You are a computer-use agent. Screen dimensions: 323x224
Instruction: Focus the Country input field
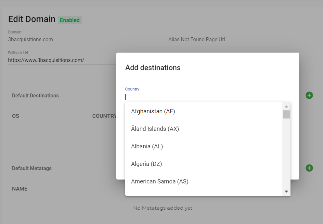click(x=208, y=97)
